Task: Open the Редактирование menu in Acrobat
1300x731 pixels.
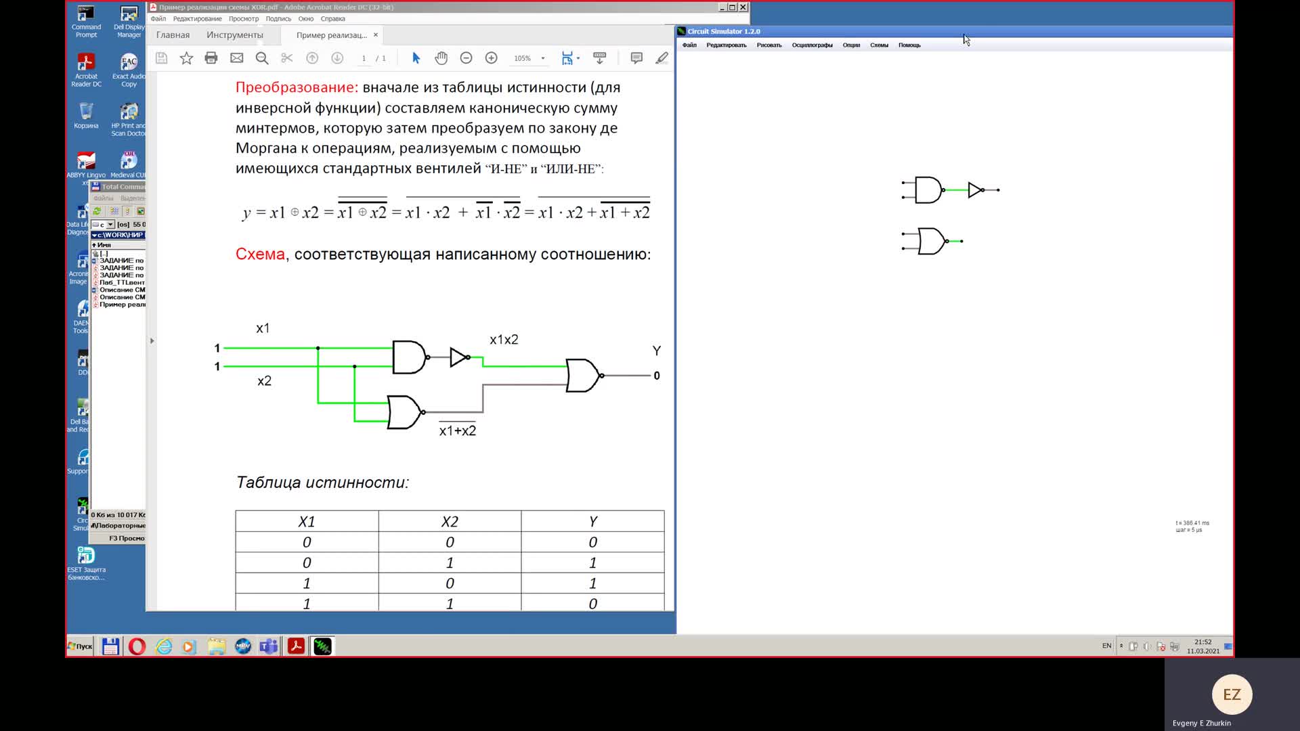Action: click(x=197, y=19)
